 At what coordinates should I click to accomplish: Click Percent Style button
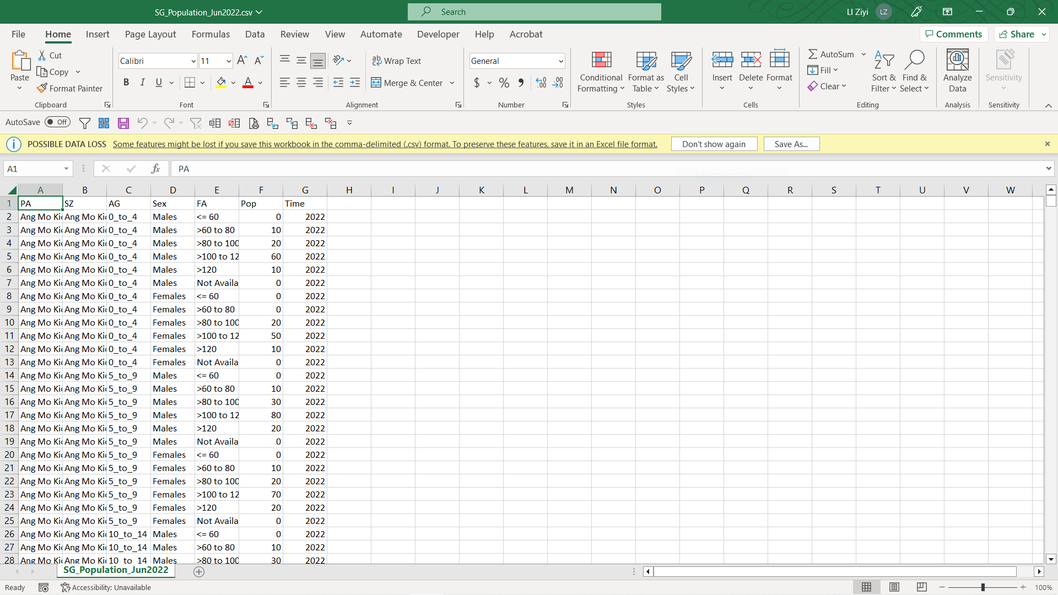[504, 83]
